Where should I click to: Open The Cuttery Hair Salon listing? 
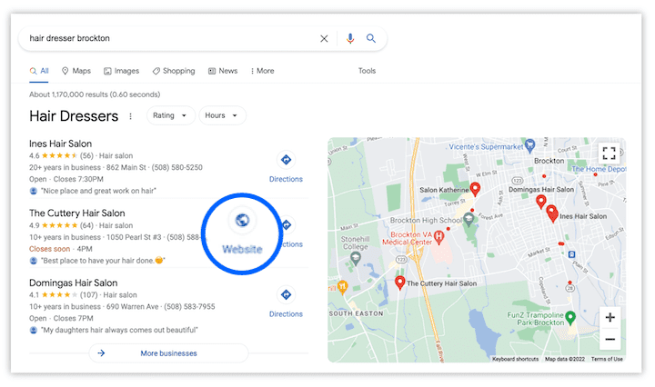76,213
